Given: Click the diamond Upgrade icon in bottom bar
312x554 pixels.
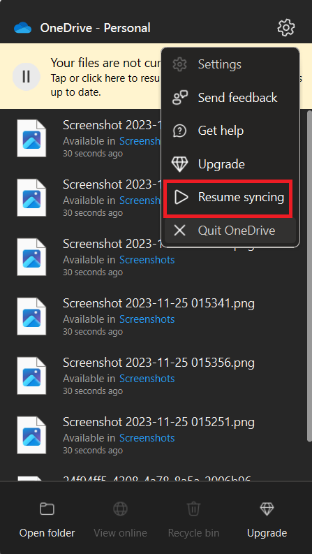Looking at the screenshot, I should pyautogui.click(x=267, y=509).
